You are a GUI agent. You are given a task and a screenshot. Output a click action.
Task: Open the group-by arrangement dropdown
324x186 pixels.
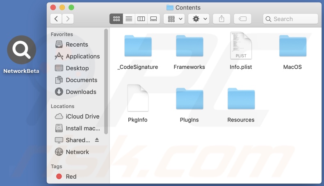click(174, 19)
